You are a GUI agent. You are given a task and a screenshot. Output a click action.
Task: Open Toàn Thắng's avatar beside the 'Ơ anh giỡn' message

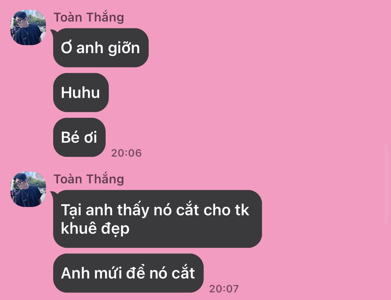(28, 27)
